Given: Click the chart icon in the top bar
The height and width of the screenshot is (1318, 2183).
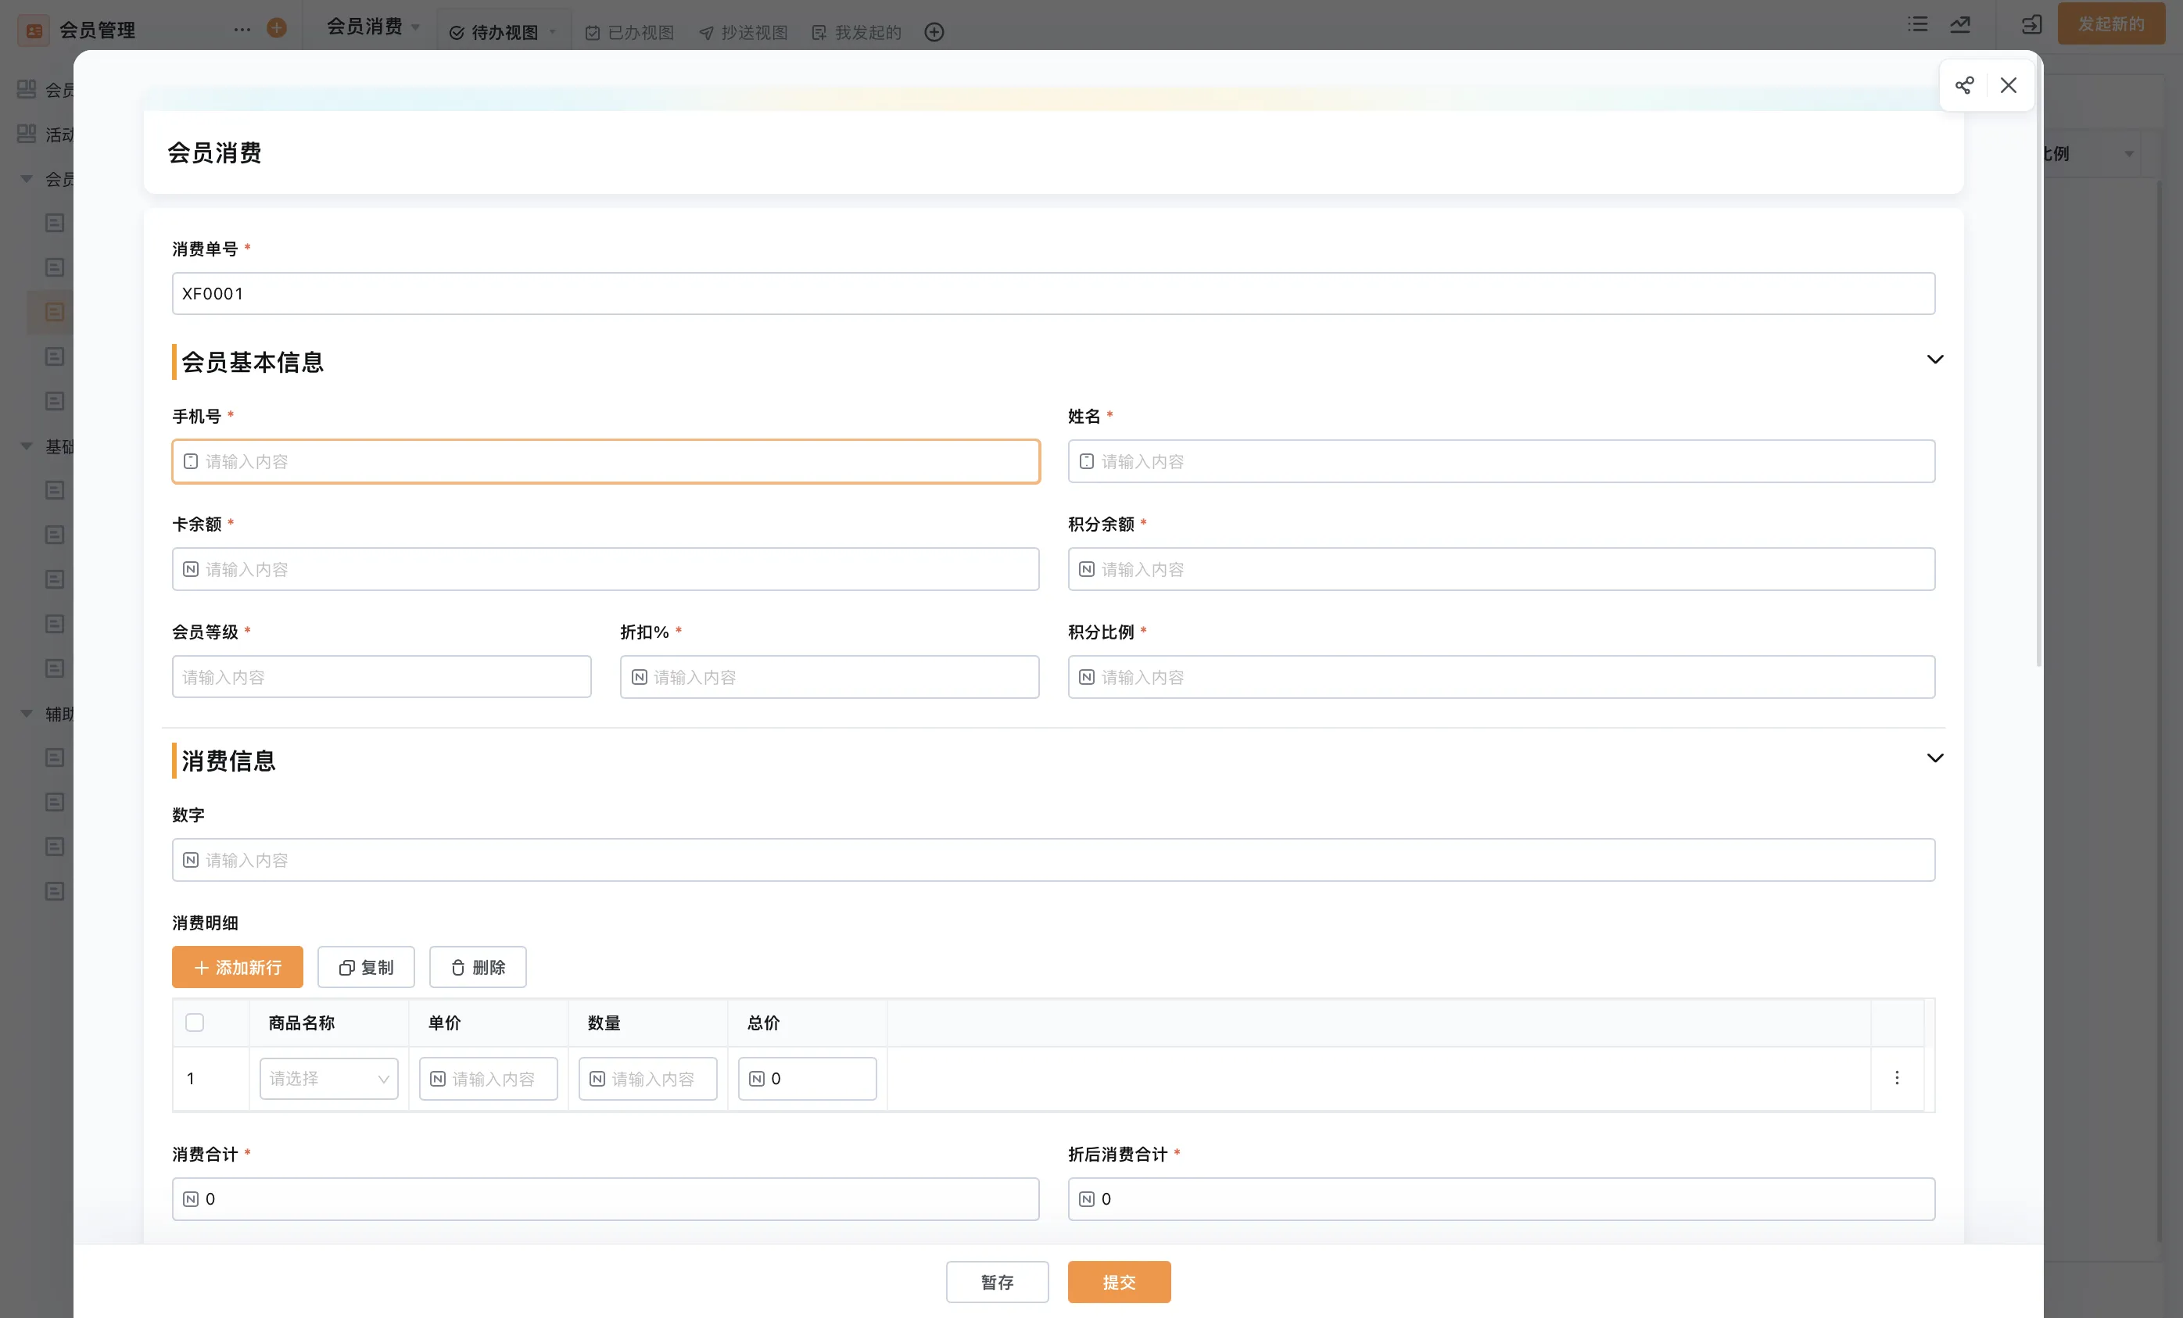Looking at the screenshot, I should 1961,25.
